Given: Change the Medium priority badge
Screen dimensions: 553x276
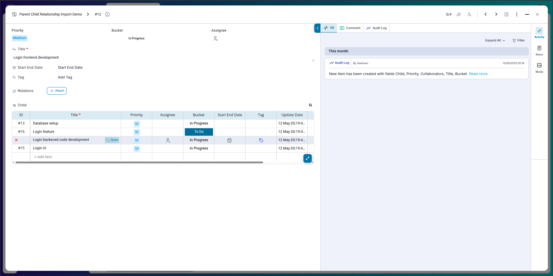Looking at the screenshot, I should pyautogui.click(x=20, y=38).
